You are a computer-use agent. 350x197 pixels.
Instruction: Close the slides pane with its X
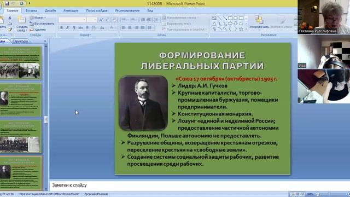tap(45, 41)
